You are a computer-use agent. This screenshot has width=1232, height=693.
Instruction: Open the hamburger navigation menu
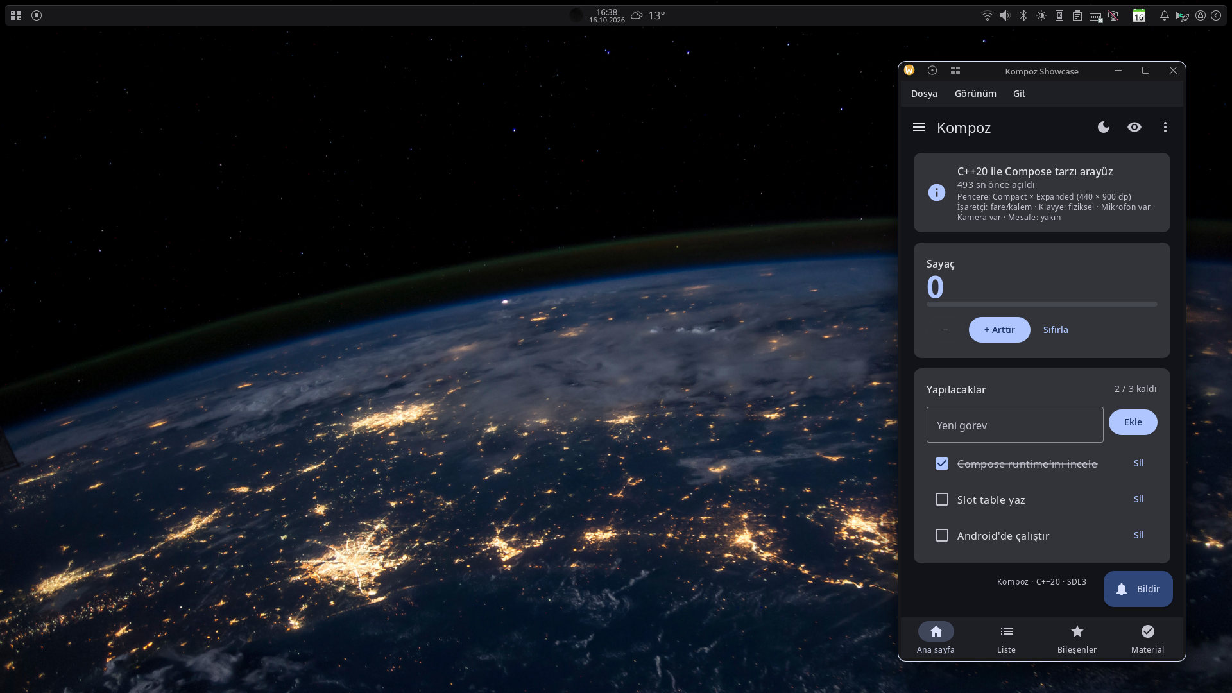click(x=919, y=127)
